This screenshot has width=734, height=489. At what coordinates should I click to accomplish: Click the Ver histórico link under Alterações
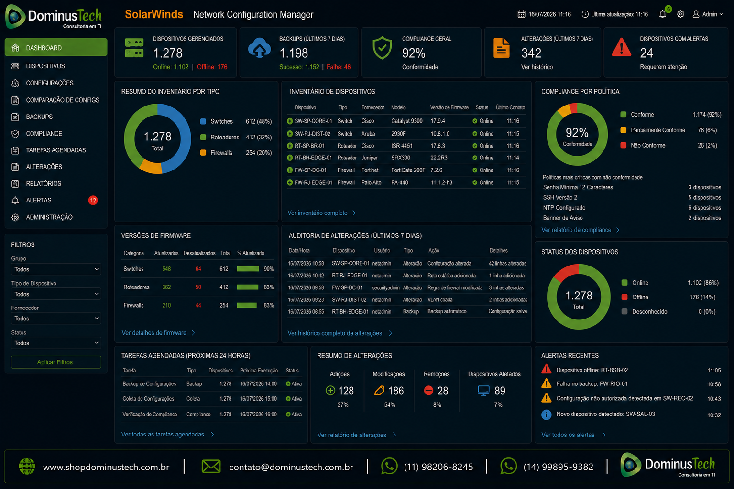pyautogui.click(x=537, y=67)
